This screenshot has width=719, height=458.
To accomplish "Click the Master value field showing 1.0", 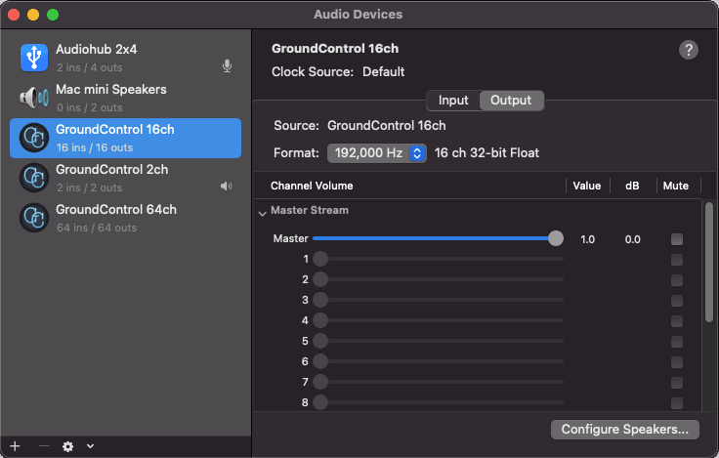I will point(587,239).
